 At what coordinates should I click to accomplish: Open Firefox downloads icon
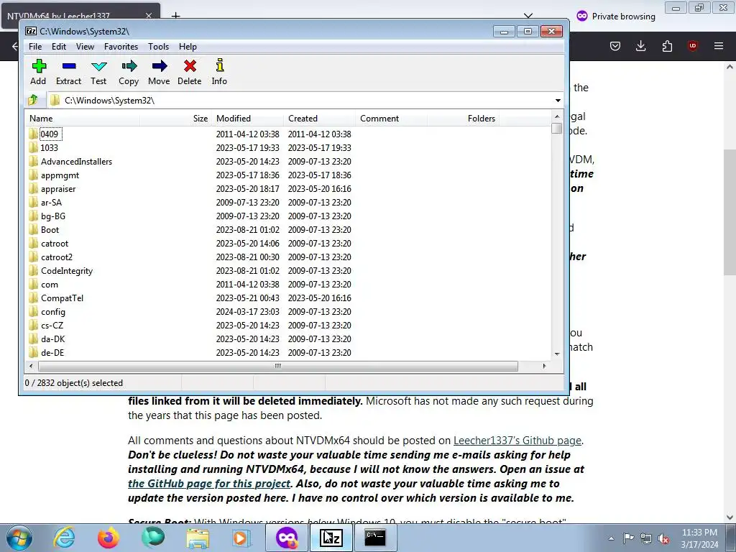click(640, 46)
